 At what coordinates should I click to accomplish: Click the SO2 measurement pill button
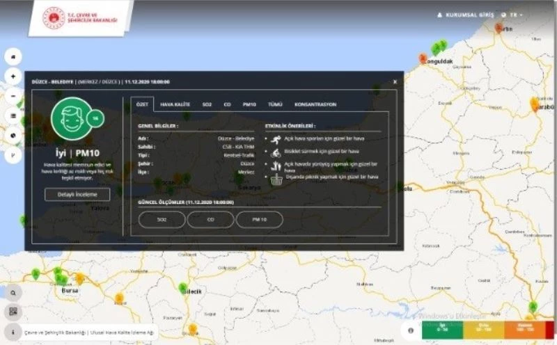click(x=162, y=220)
